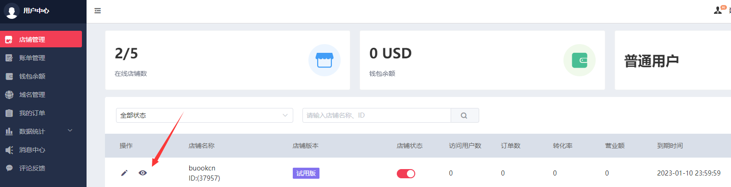Select 域名管理 in the sidebar
The image size is (731, 187).
click(32, 95)
